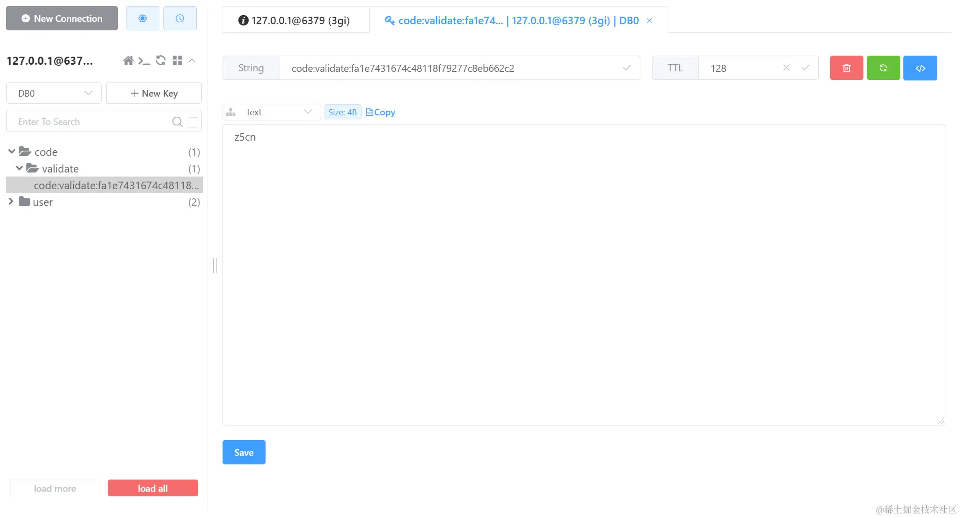This screenshot has height=518, width=960.
Task: Open the command log clock icon
Action: [180, 18]
